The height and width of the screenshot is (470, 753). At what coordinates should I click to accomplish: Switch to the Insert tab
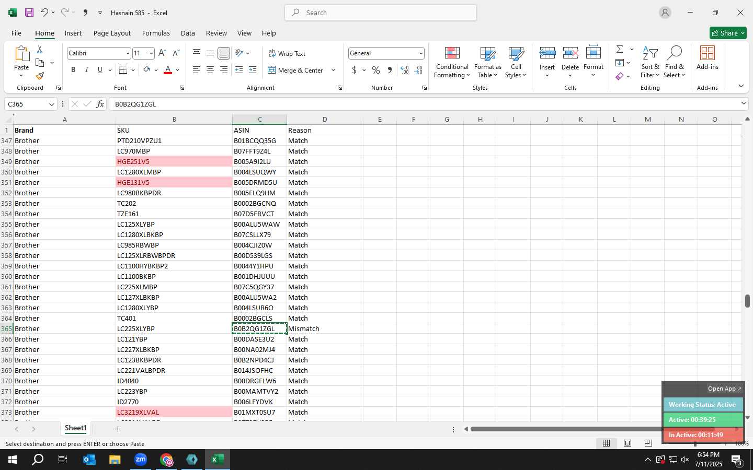point(73,33)
